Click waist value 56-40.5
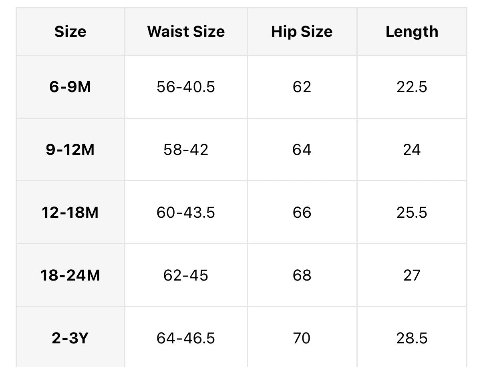Image resolution: width=483 pixels, height=367 pixels. (x=186, y=87)
